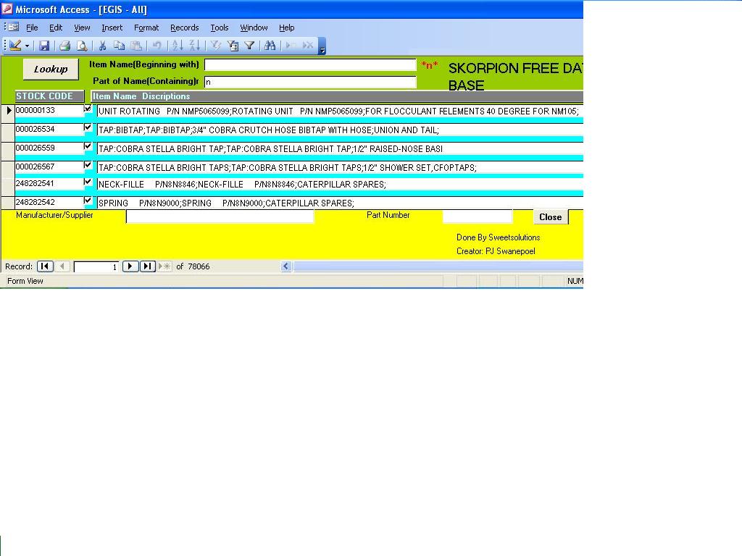Viewport: 742px width, 556px height.
Task: Toggle checkbox for stock code 000000133
Action: click(x=88, y=109)
